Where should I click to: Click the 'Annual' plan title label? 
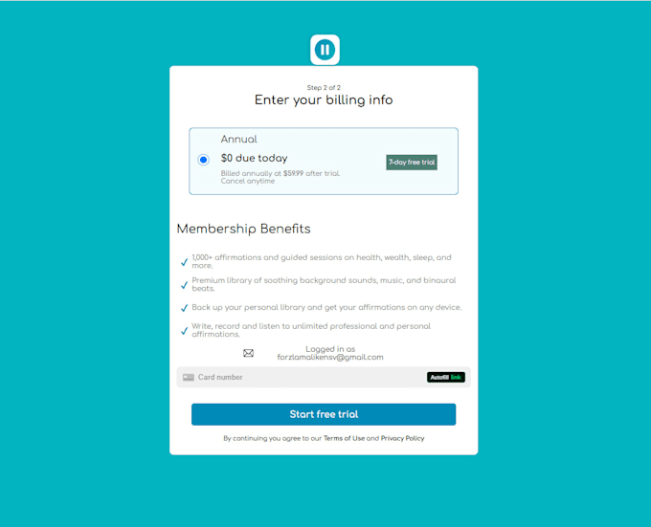click(238, 139)
